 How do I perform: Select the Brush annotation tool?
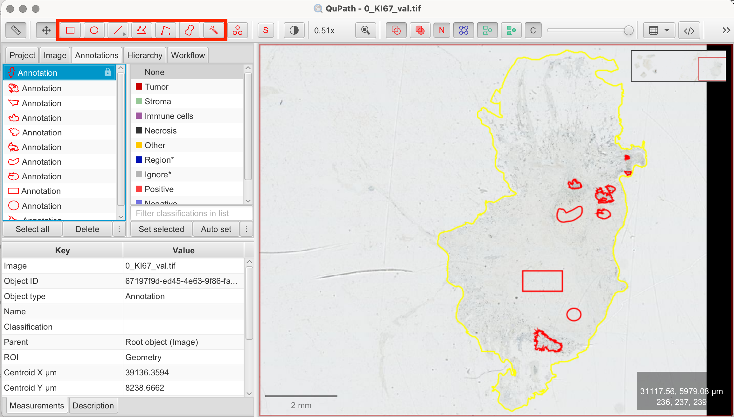(x=190, y=31)
